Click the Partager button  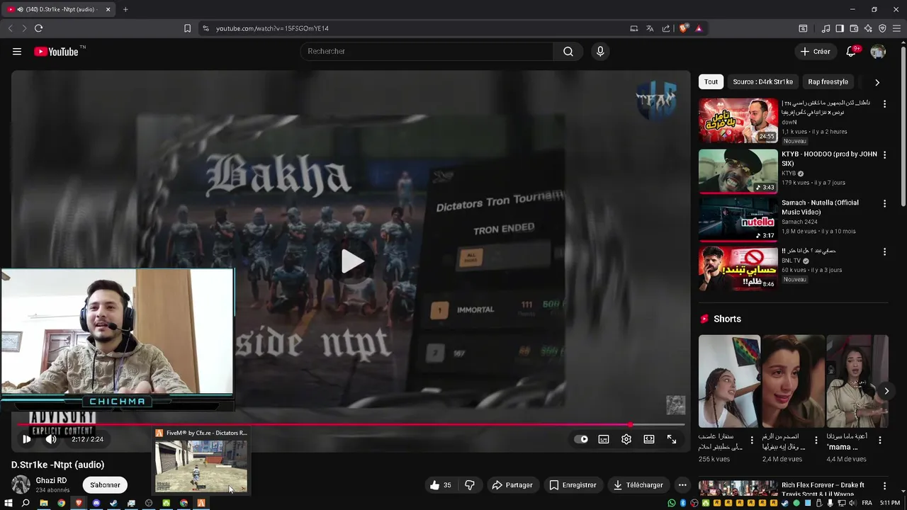pos(512,485)
